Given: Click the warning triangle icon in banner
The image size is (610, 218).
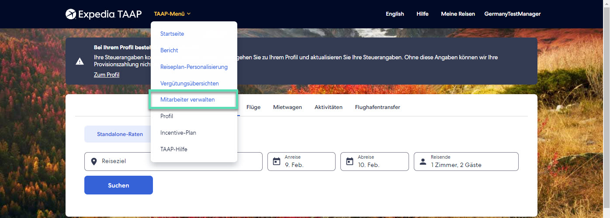Looking at the screenshot, I should point(80,61).
